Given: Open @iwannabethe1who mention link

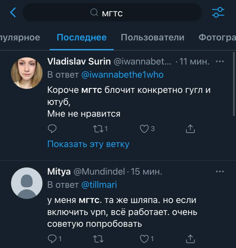Looking at the screenshot, I should pos(122,75).
